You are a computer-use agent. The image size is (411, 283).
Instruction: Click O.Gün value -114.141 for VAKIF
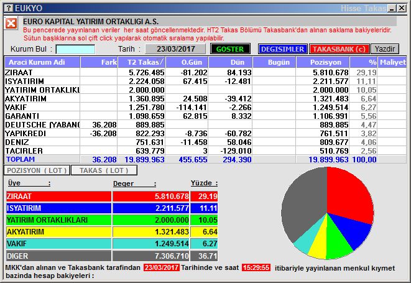pos(192,107)
